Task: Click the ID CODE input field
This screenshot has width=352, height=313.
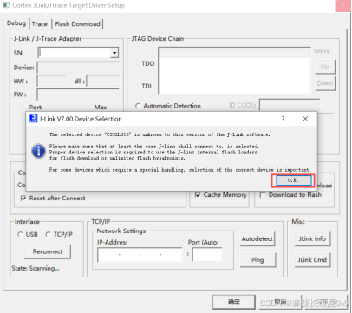Action: tap(290, 105)
